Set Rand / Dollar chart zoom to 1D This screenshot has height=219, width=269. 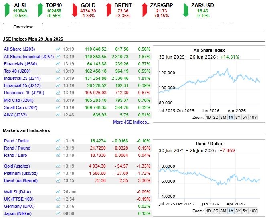coord(208,211)
